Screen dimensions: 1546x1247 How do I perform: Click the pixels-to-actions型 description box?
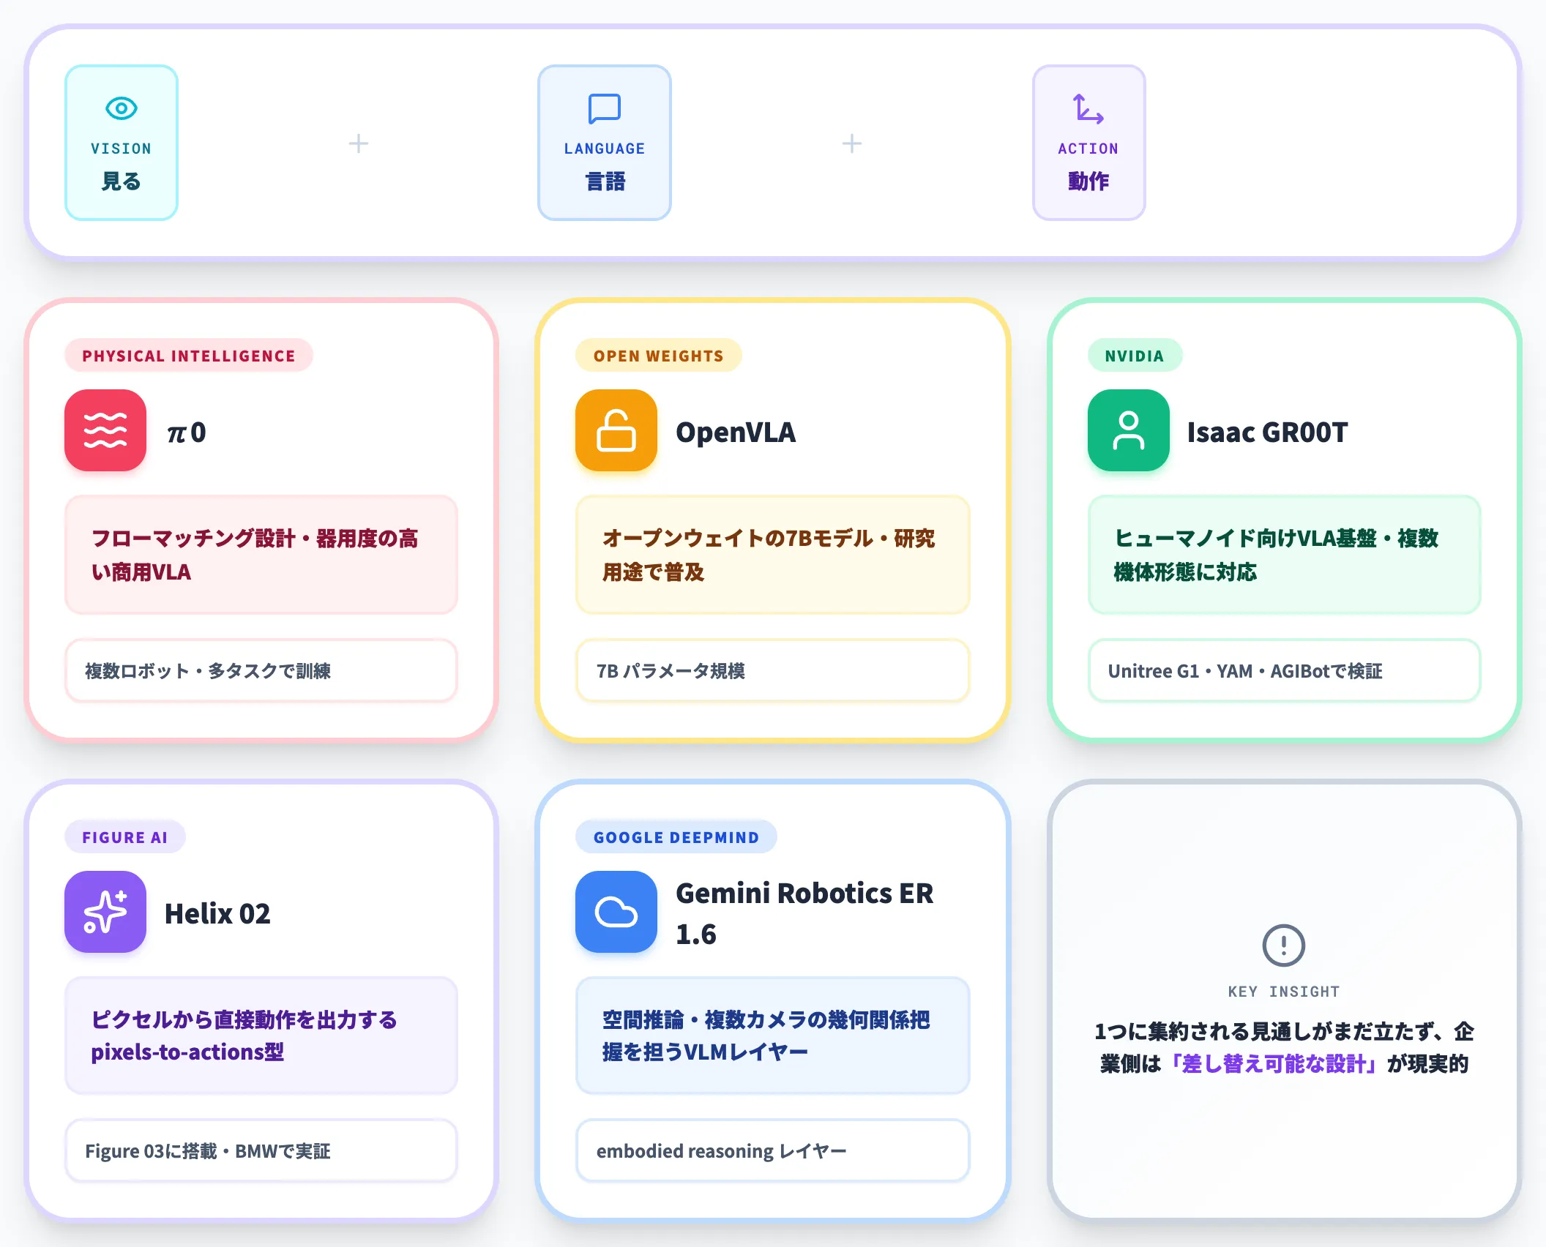coord(261,1036)
